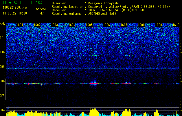
Task: Click the meteor count 47
Action: point(42,13)
